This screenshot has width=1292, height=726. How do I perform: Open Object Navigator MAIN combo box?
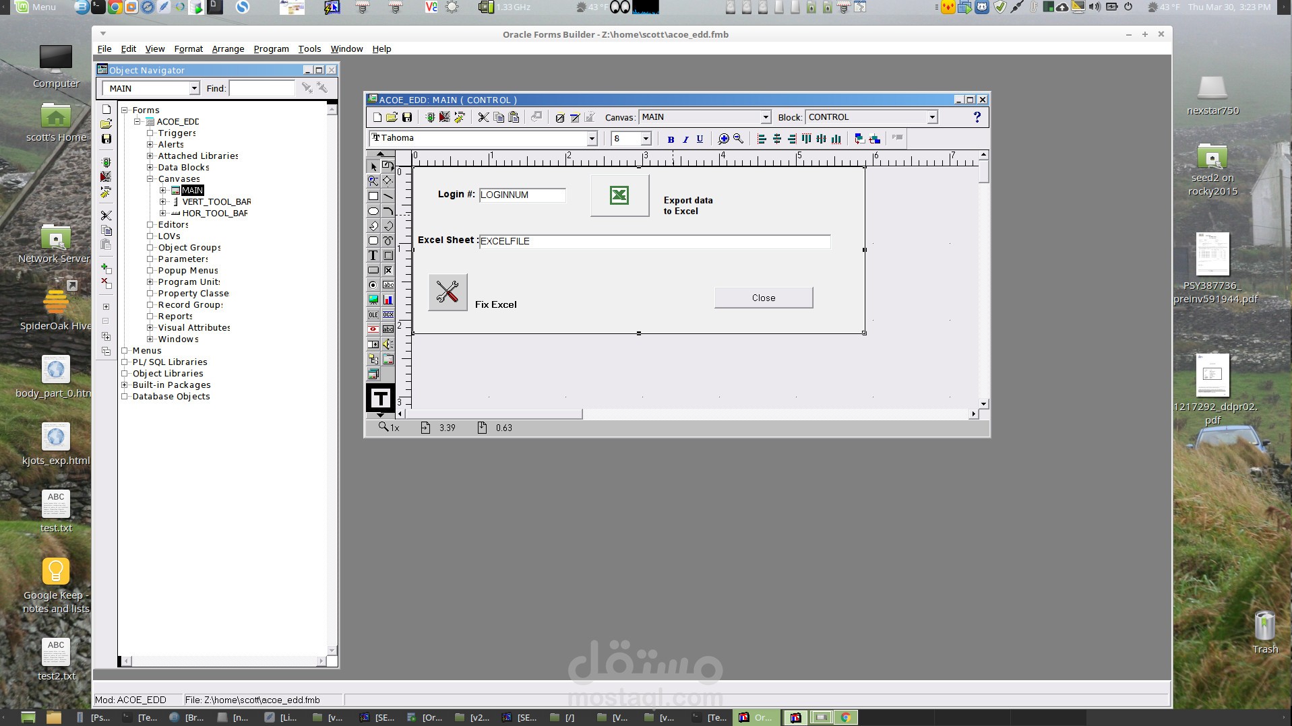[x=194, y=88]
